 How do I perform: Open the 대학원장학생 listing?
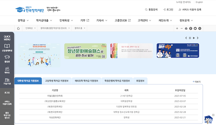pyautogui.click(x=126, y=101)
